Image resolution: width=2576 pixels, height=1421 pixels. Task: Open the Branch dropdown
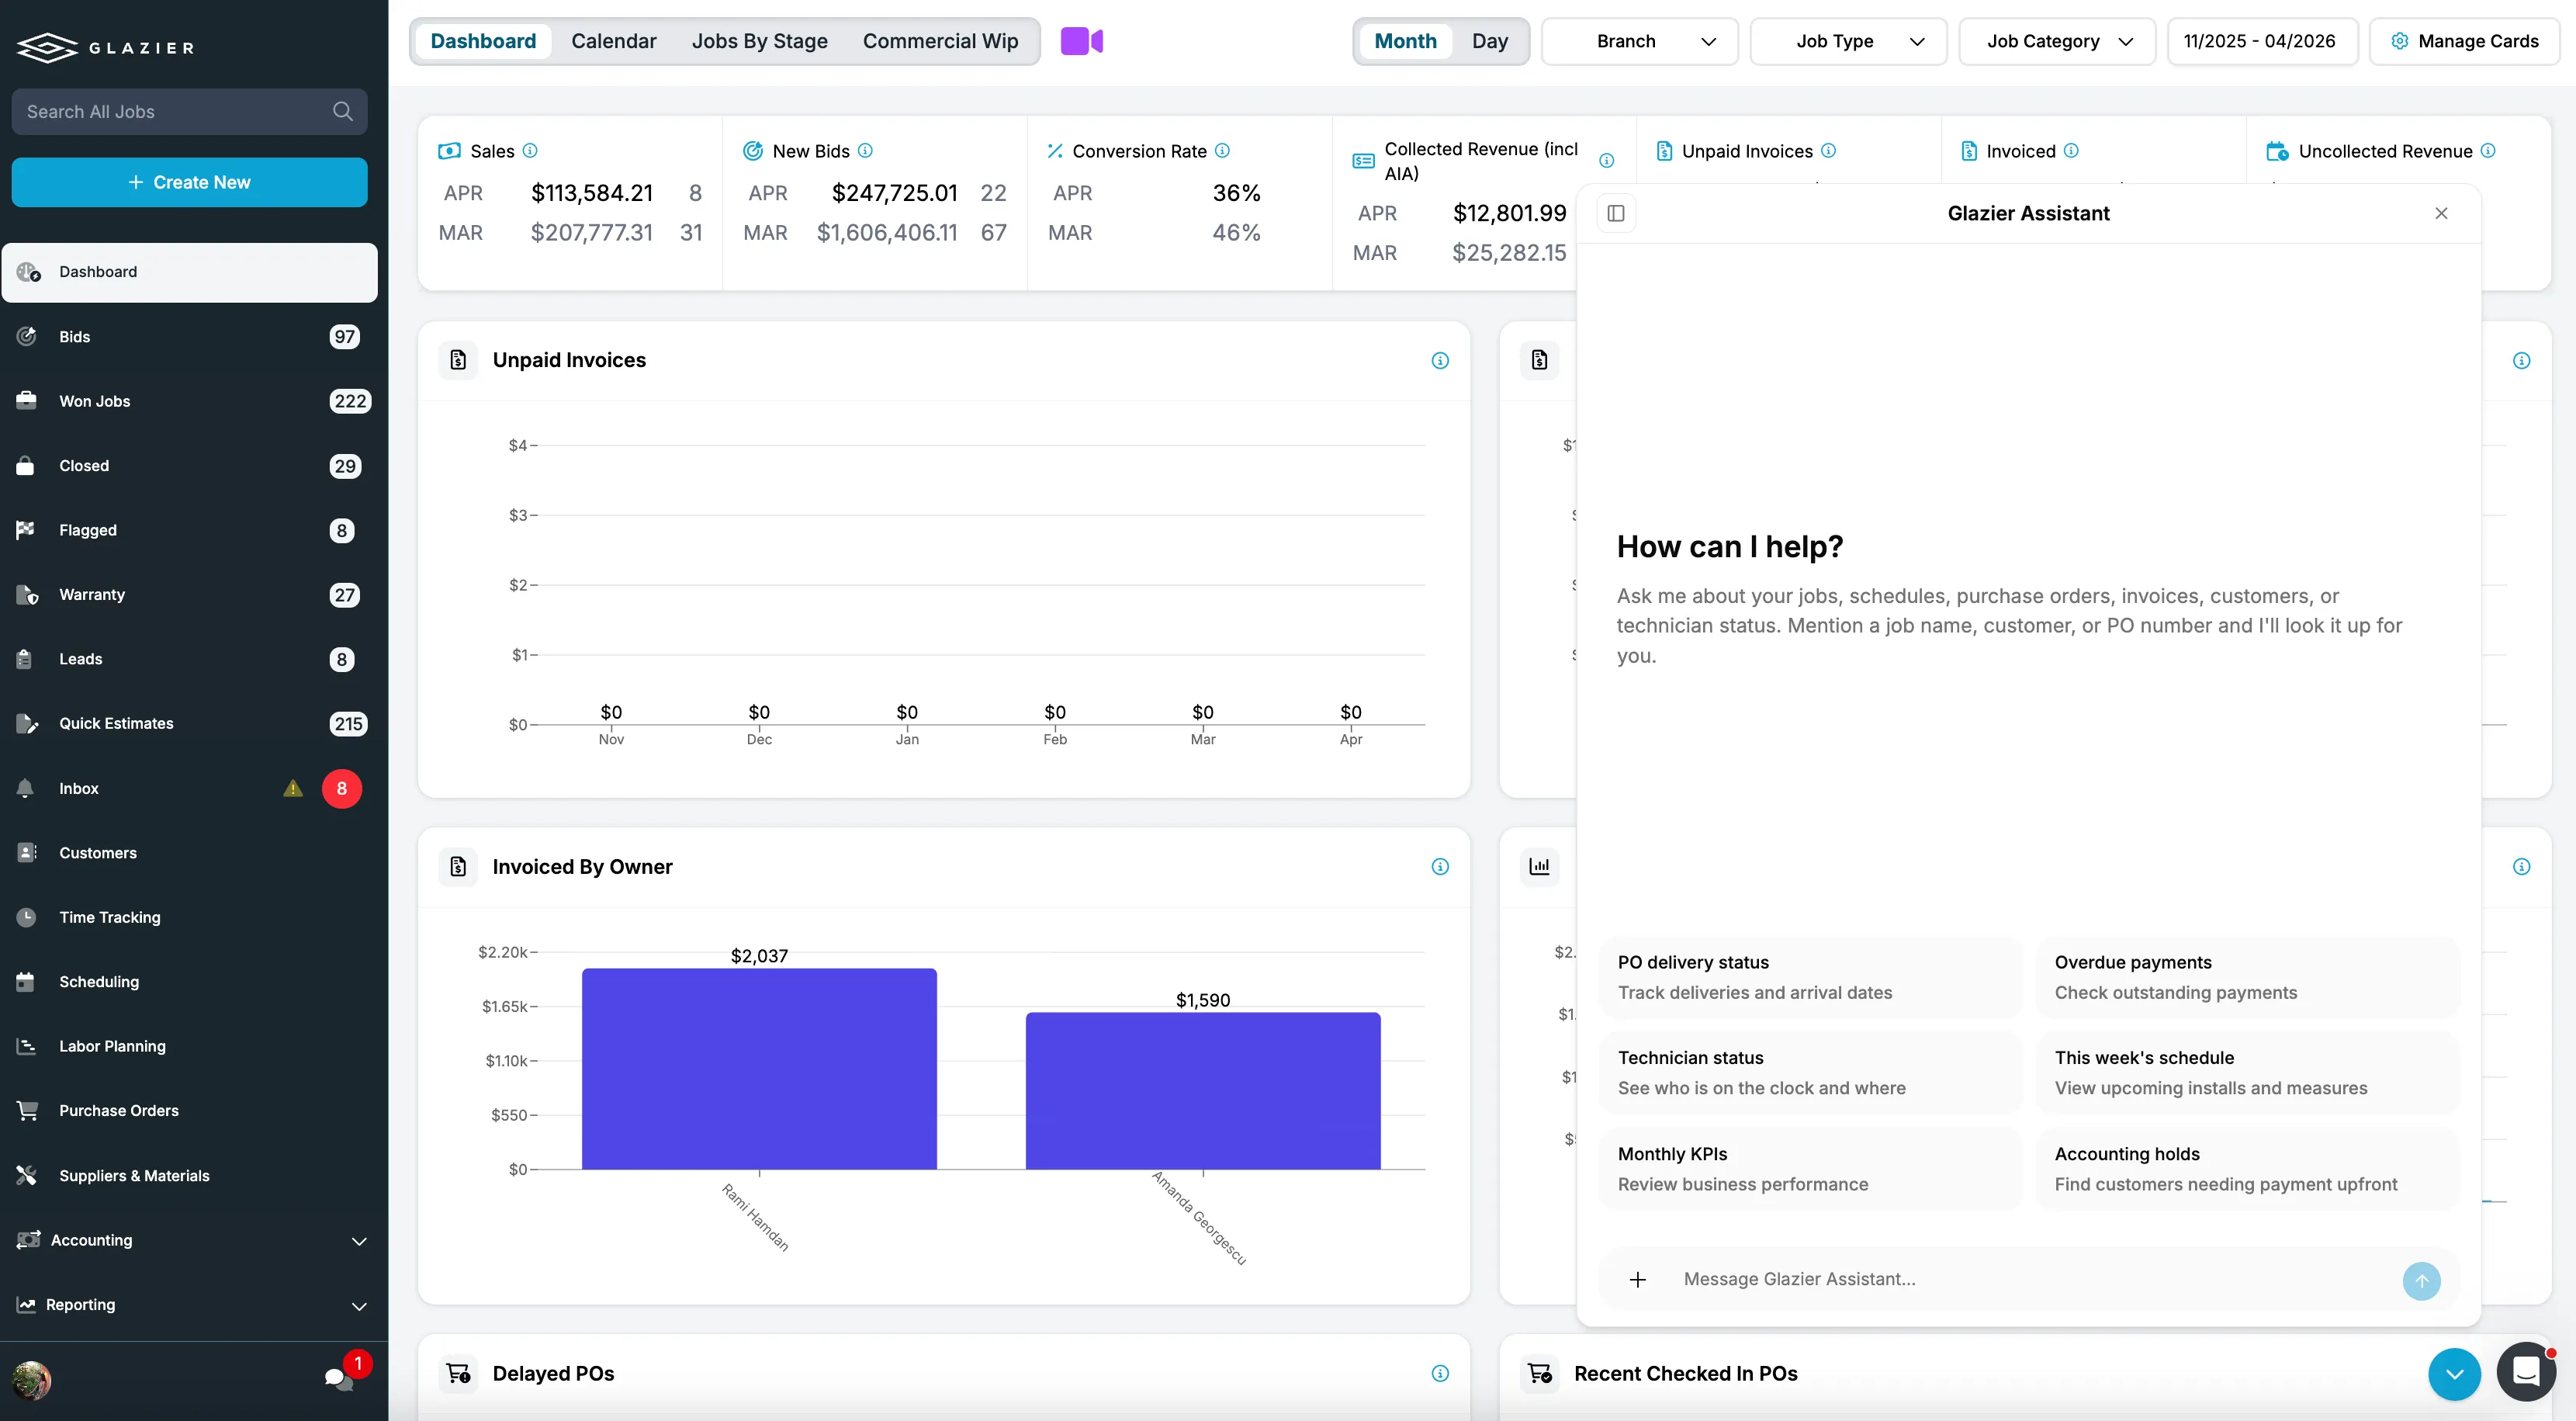click(1639, 41)
